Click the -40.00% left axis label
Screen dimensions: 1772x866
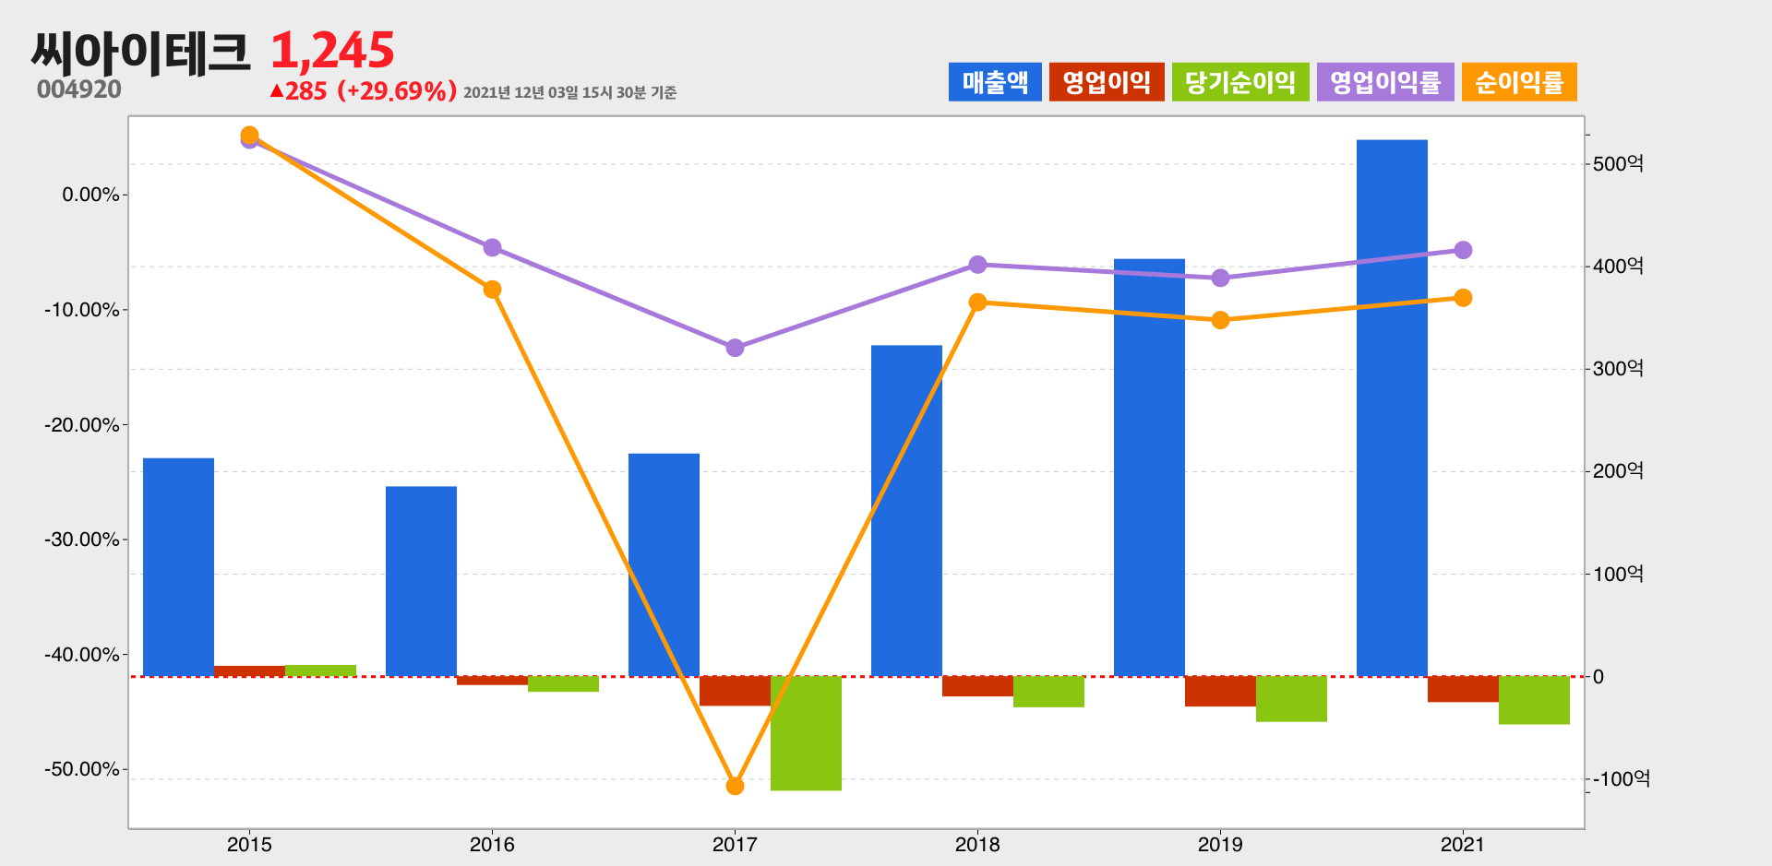click(82, 655)
